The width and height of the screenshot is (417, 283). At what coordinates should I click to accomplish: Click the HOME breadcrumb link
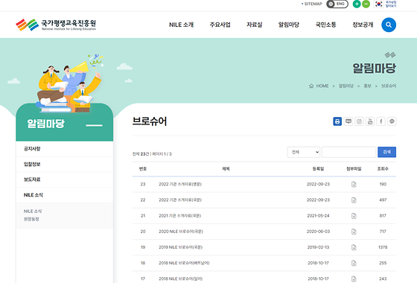click(322, 86)
